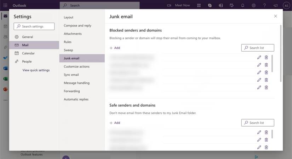Open the settings gear in header

point(254,5)
